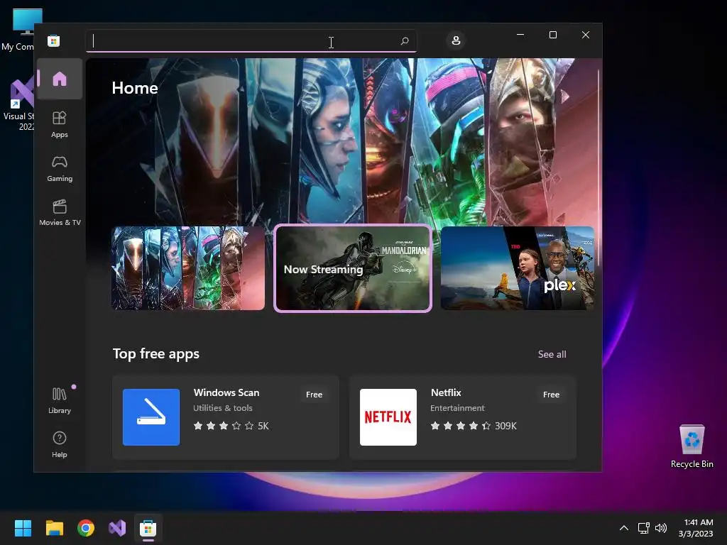
Task: Open the Windows Start menu
Action: pyautogui.click(x=23, y=528)
